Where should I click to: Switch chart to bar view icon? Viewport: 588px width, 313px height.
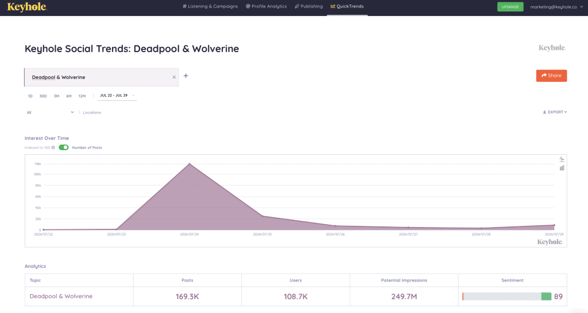coord(562,168)
